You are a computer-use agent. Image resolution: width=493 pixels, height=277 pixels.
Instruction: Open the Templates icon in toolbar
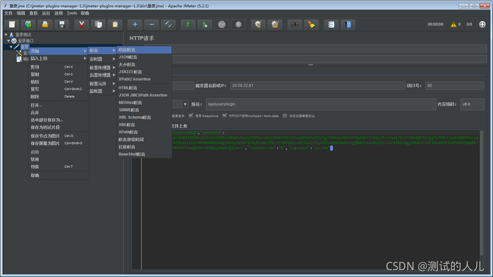tap(29, 25)
